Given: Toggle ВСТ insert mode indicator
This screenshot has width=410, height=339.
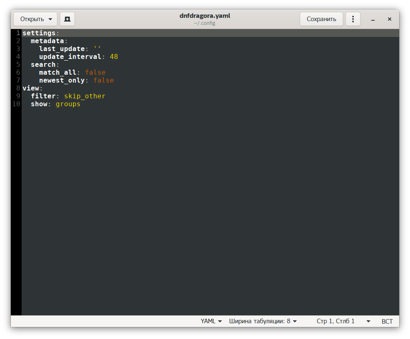Looking at the screenshot, I should (387, 321).
